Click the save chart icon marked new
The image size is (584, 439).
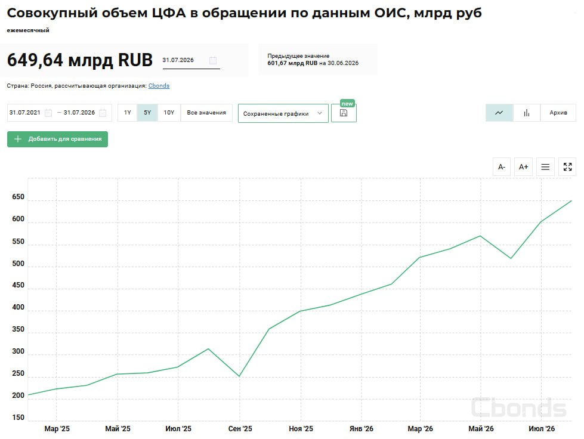tap(344, 113)
